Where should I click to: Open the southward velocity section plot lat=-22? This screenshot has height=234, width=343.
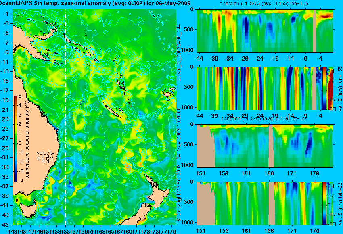coord(265,203)
